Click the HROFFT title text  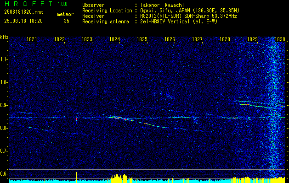click(28, 4)
